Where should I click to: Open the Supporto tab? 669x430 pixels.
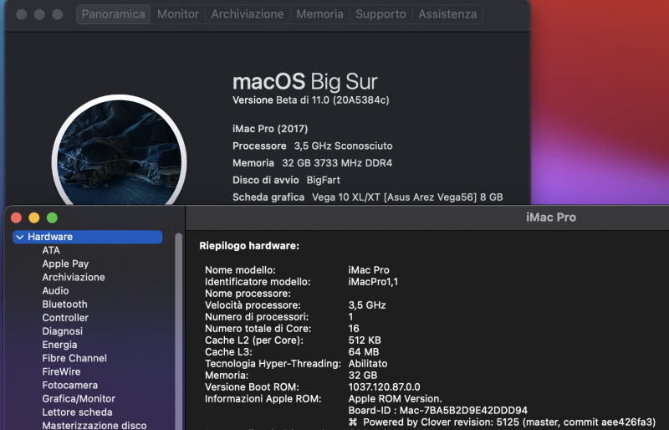click(381, 14)
